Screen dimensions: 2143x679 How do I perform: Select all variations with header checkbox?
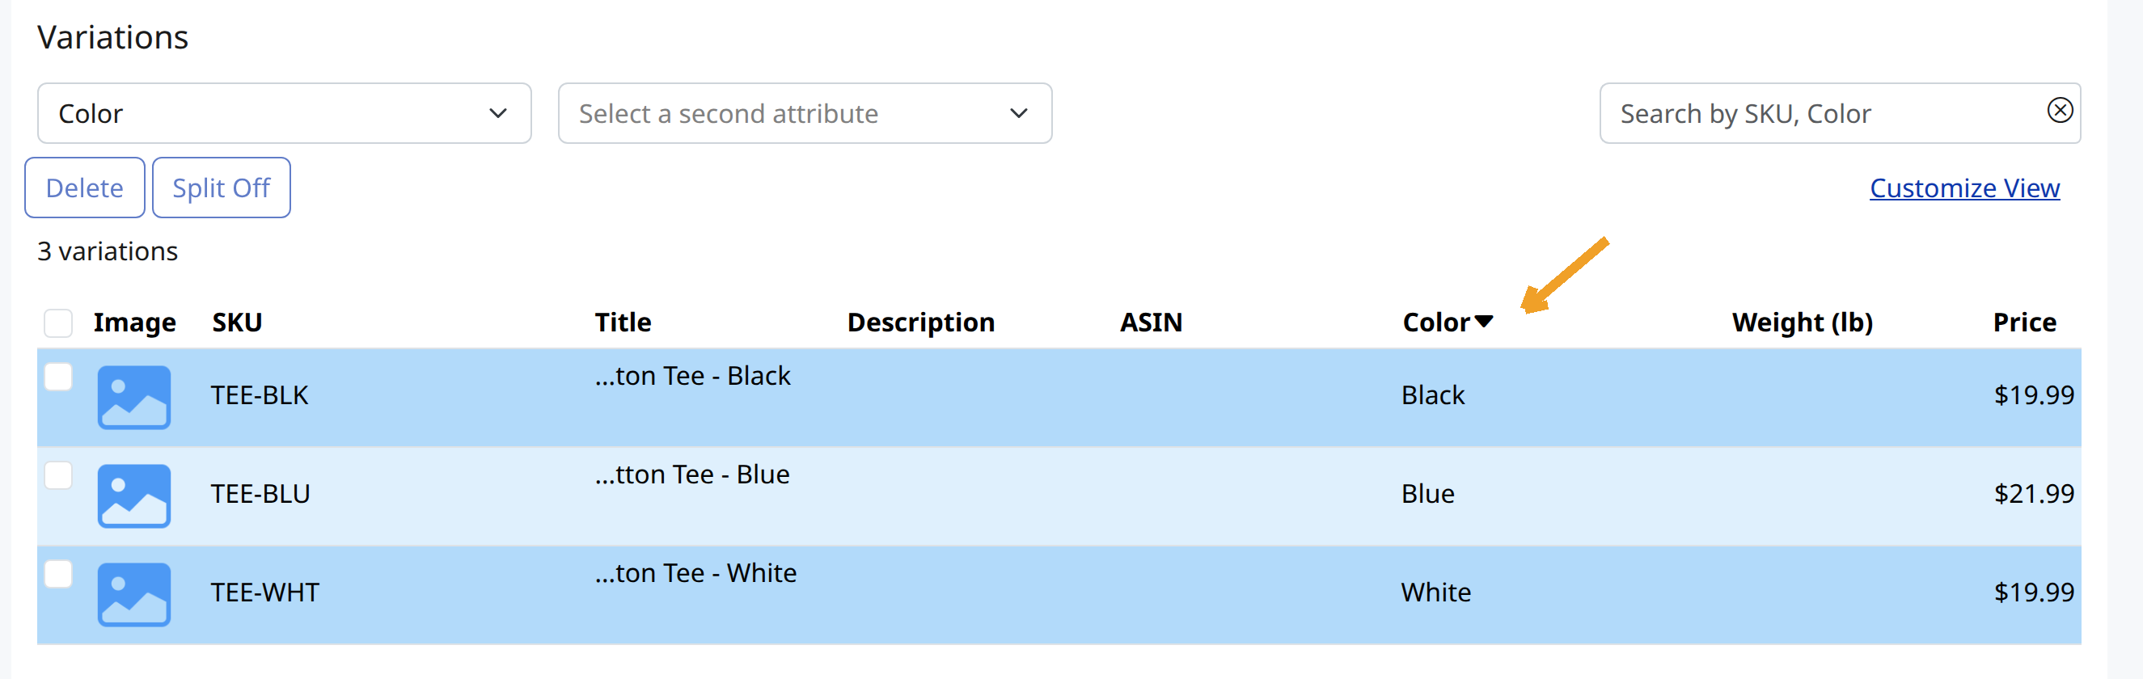click(x=58, y=323)
